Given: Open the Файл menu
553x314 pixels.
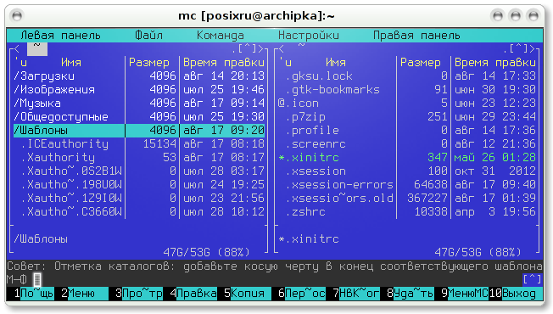Looking at the screenshot, I should 148,36.
